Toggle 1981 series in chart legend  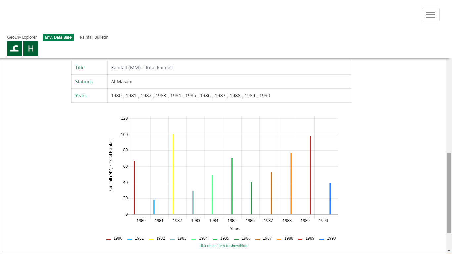click(x=136, y=238)
